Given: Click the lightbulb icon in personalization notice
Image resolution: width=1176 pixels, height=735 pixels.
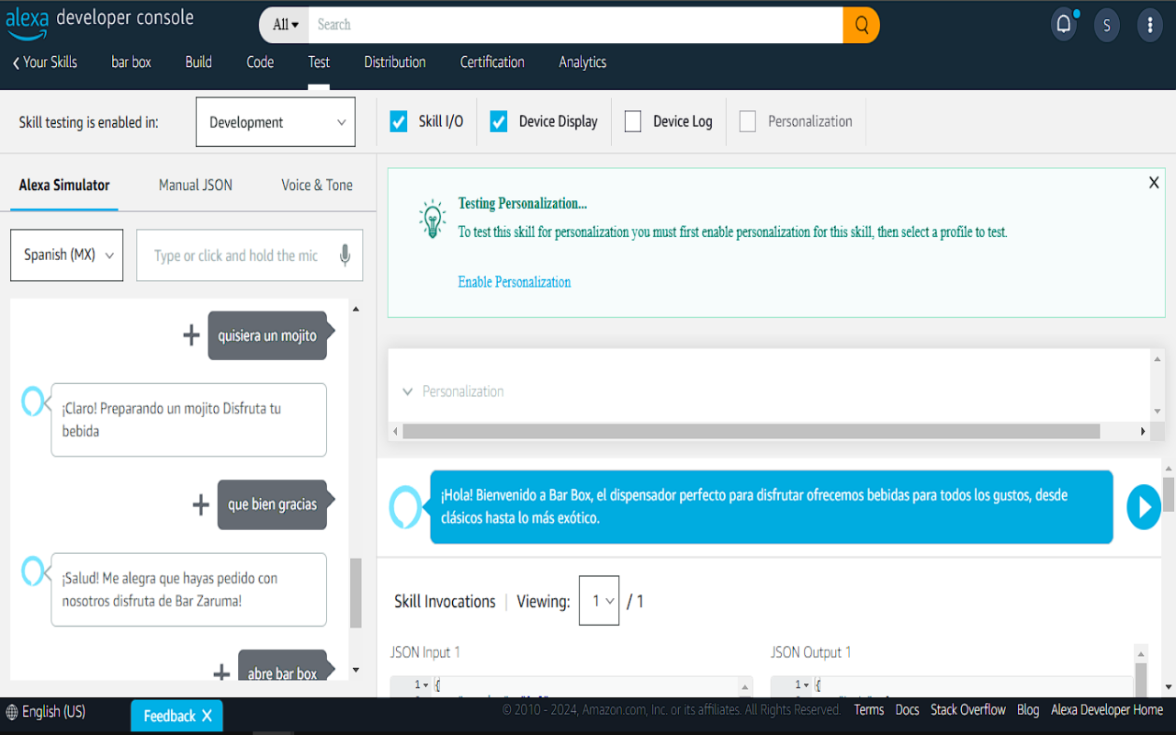Looking at the screenshot, I should tap(432, 219).
